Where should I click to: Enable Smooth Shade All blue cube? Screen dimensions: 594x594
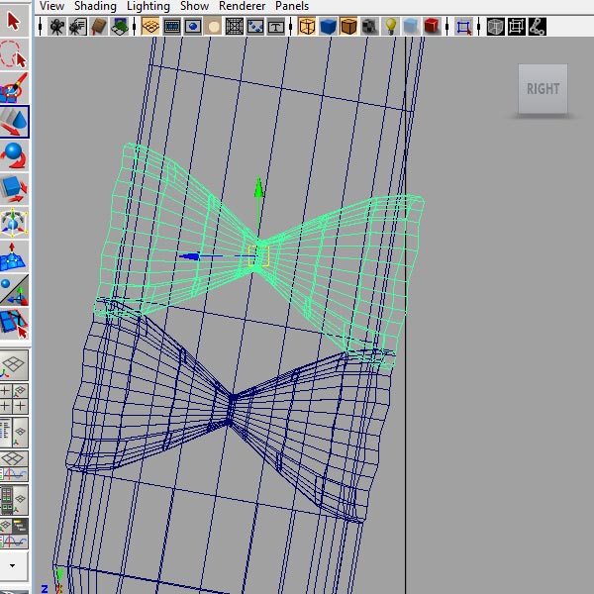click(328, 27)
